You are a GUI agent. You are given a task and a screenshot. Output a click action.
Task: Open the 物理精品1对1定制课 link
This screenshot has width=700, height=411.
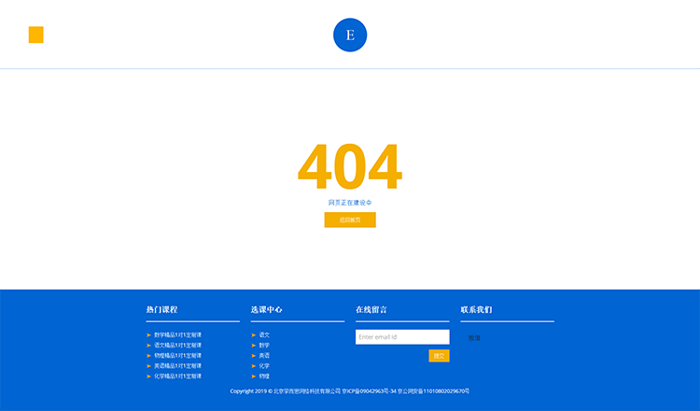(x=178, y=355)
